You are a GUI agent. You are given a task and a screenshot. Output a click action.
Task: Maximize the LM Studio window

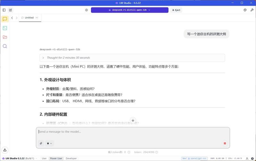(x=242, y=3)
